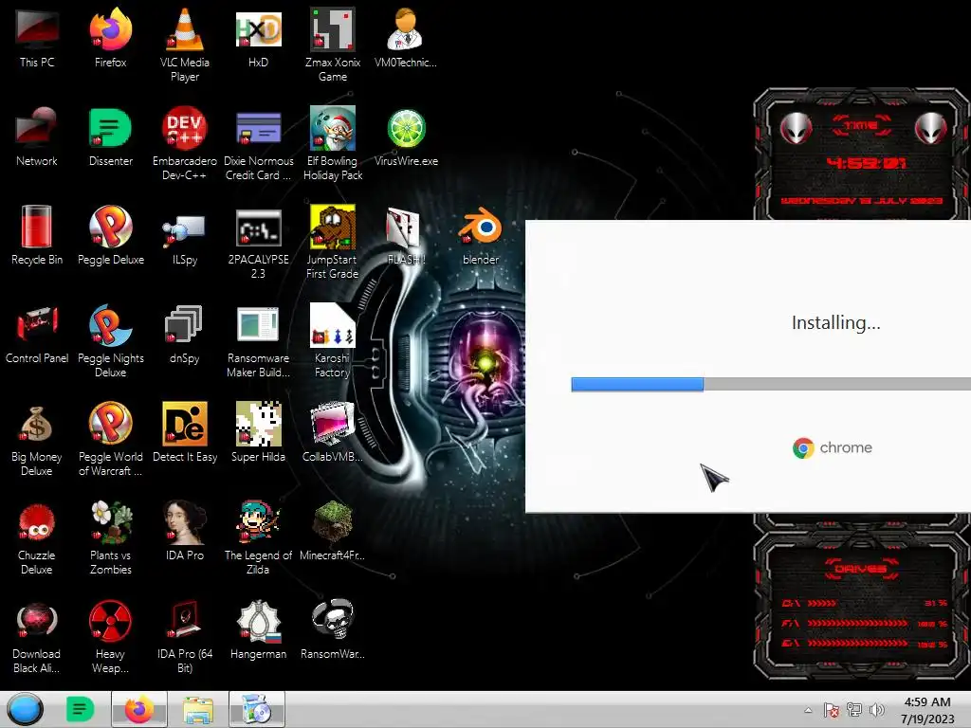Click the Chrome installer progress bar
Image resolution: width=971 pixels, height=728 pixels.
tap(771, 385)
